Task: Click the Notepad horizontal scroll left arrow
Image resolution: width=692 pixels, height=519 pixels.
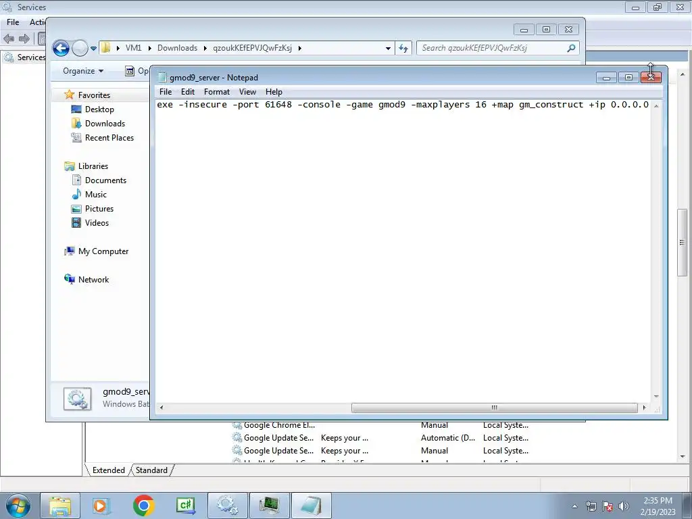Action: tap(161, 407)
